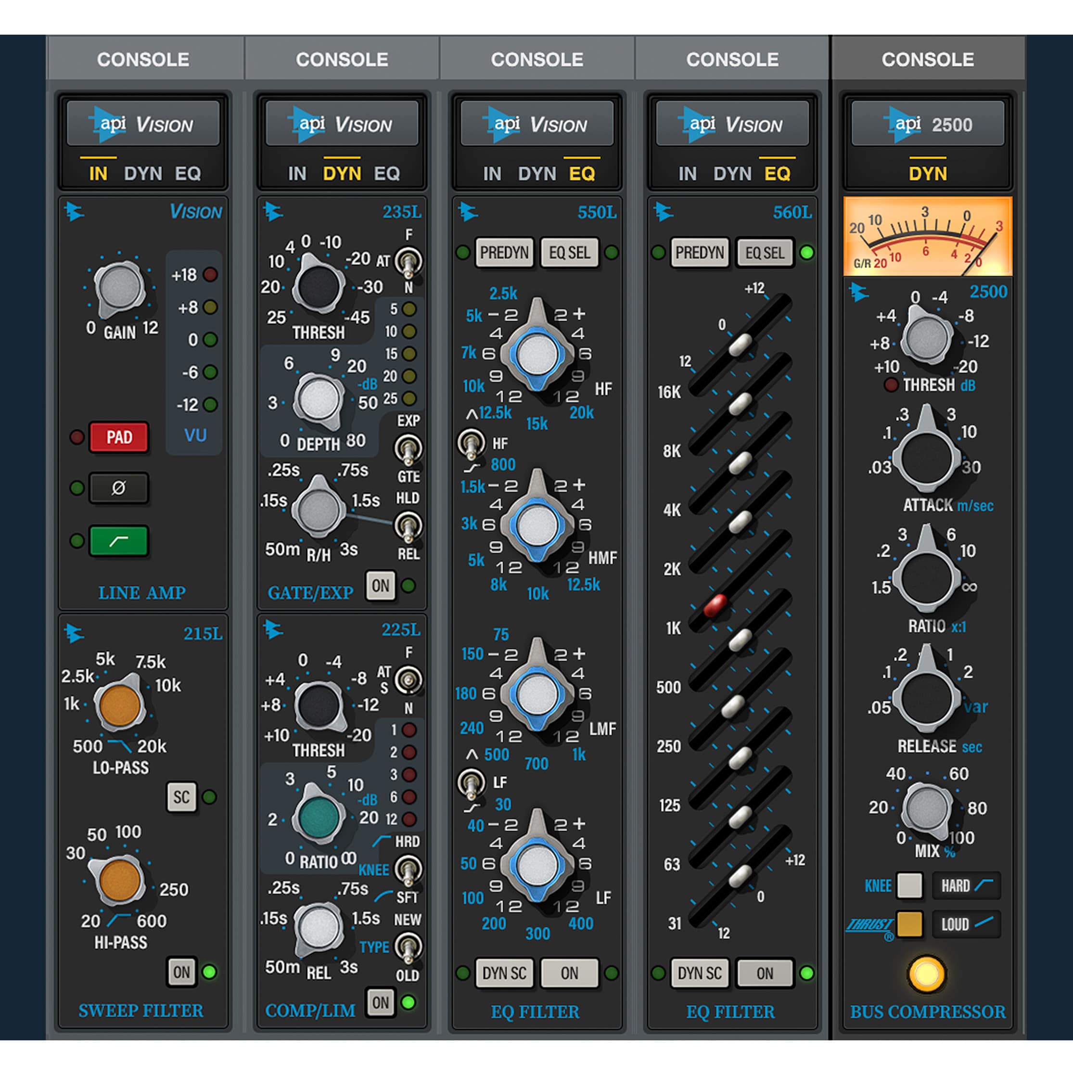Toggle the phase invert Ø button

(118, 488)
